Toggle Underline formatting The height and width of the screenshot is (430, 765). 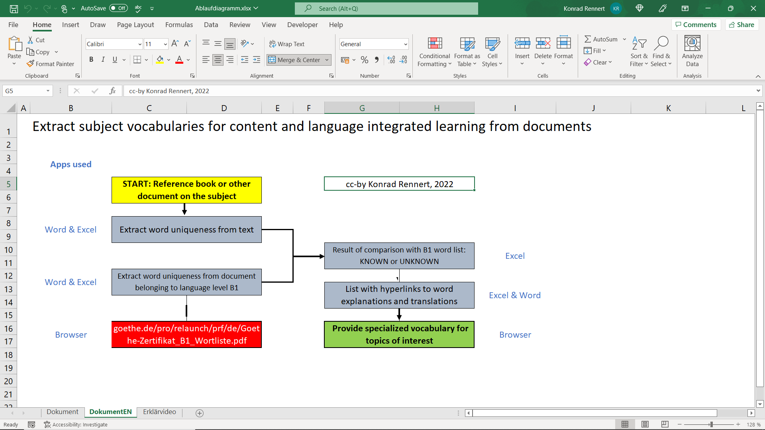(x=115, y=60)
